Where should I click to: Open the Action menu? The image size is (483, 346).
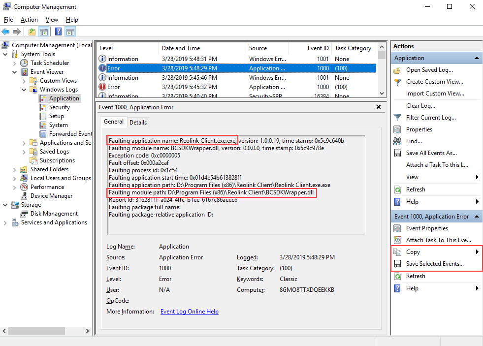(29, 20)
